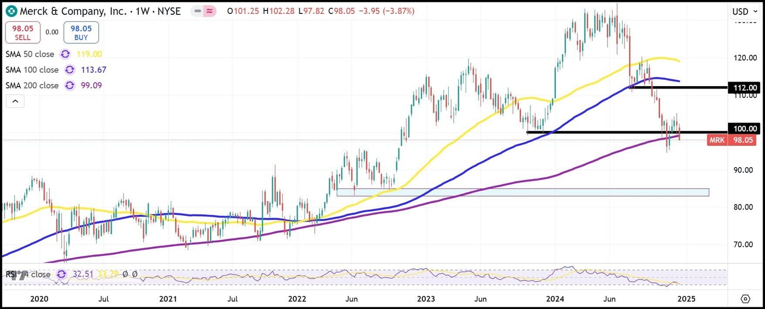The image size is (765, 309).
Task: Select the RSI 14 close legend entry
Action: (28, 274)
